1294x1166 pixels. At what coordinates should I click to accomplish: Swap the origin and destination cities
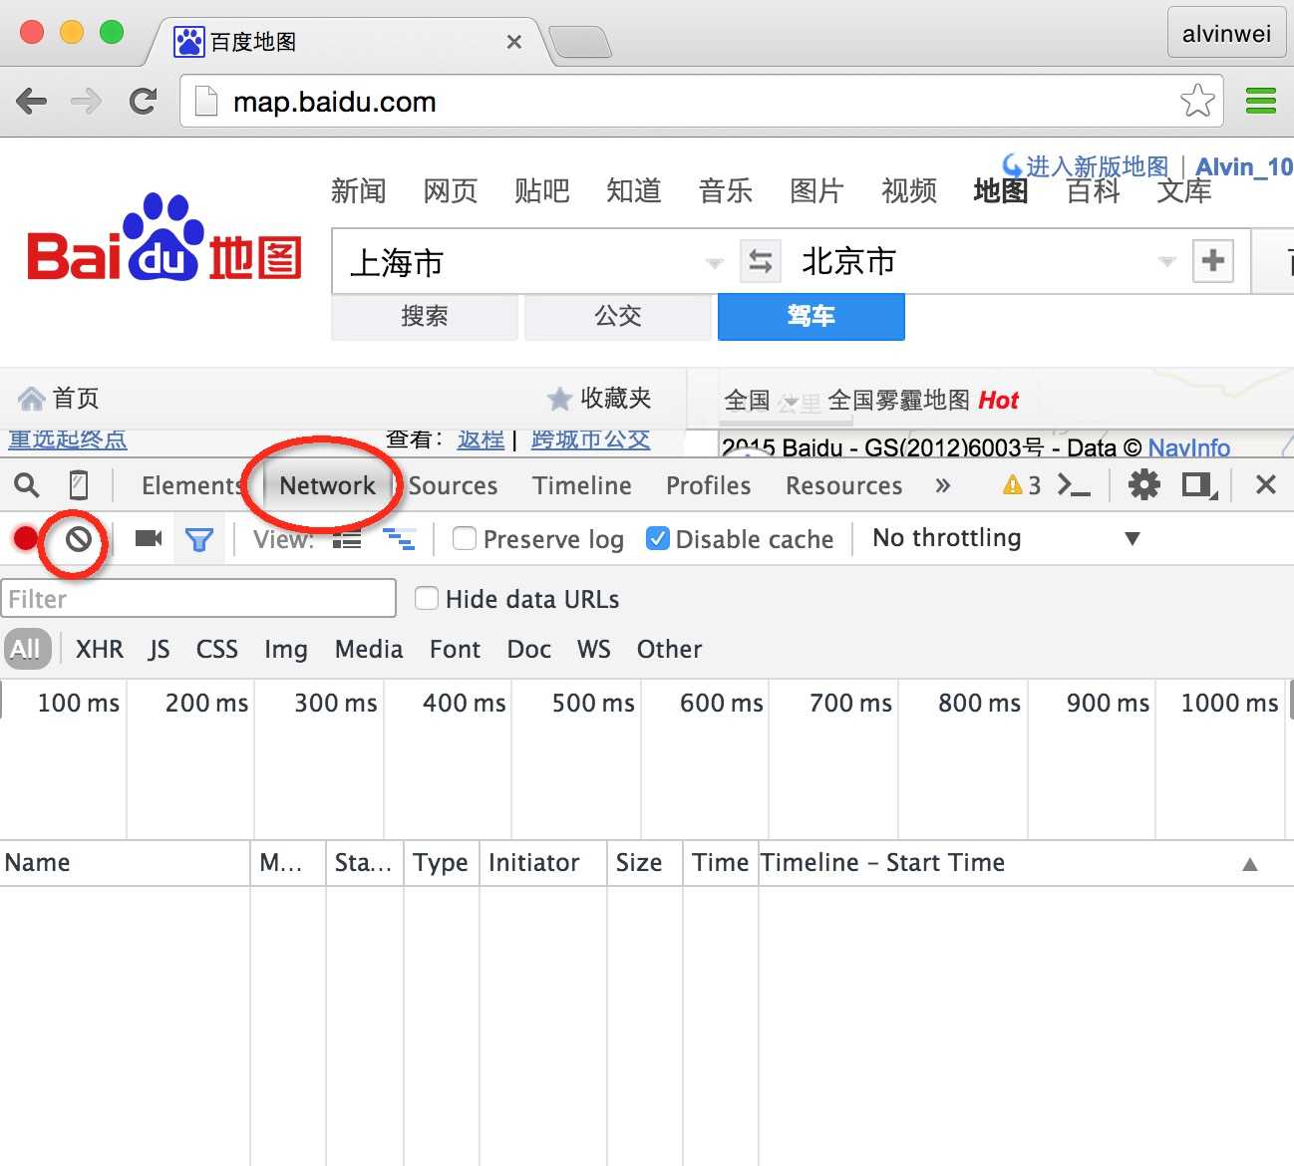761,262
